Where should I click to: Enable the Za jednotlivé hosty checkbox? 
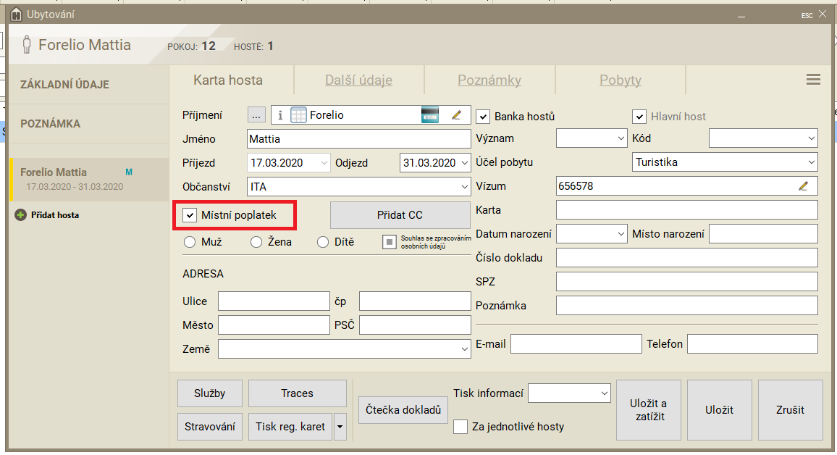(460, 427)
